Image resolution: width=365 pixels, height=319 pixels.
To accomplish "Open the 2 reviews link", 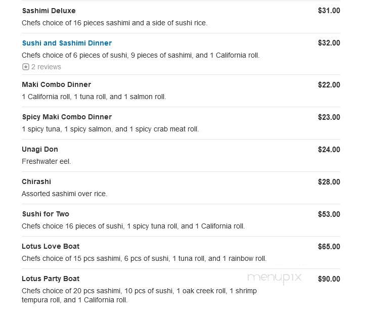I will [x=46, y=67].
